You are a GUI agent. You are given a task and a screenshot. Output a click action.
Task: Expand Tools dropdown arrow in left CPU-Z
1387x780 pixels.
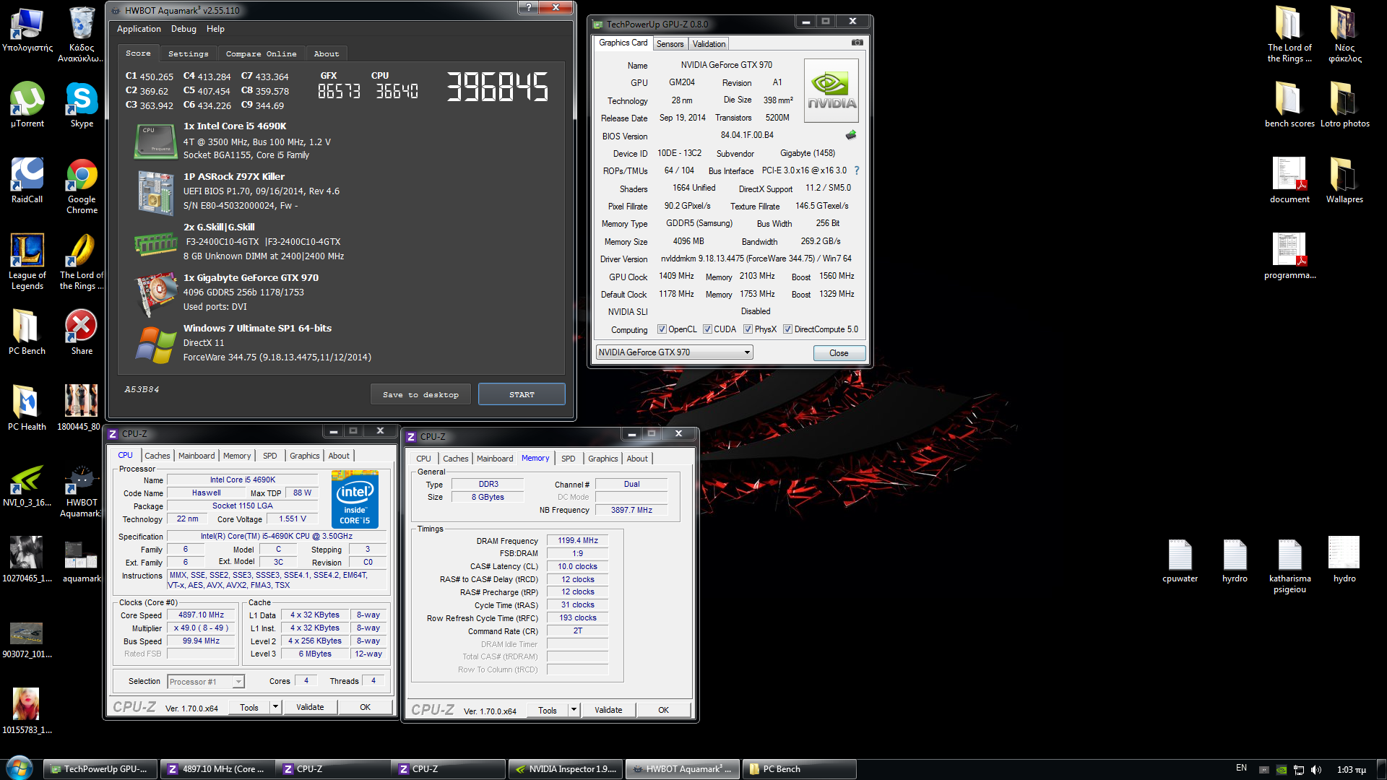point(275,707)
